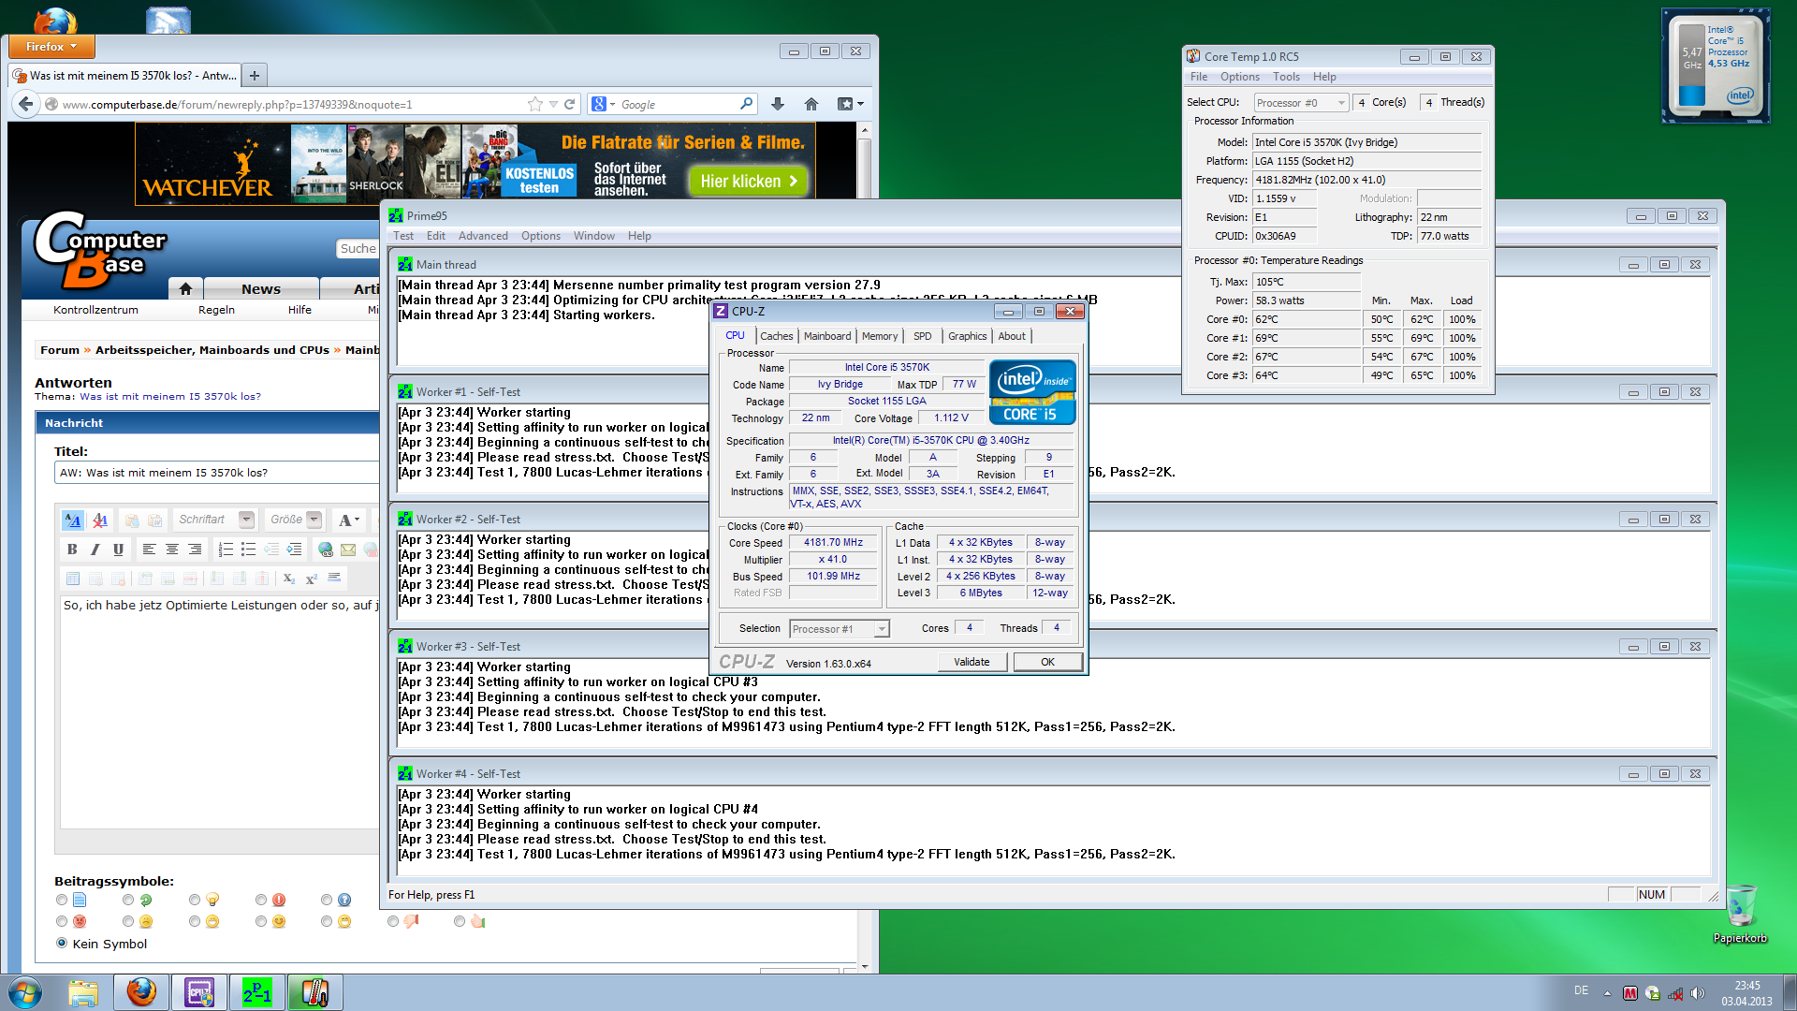Increase indent in forum editor
Viewport: 1797px width, 1011px height.
click(294, 549)
